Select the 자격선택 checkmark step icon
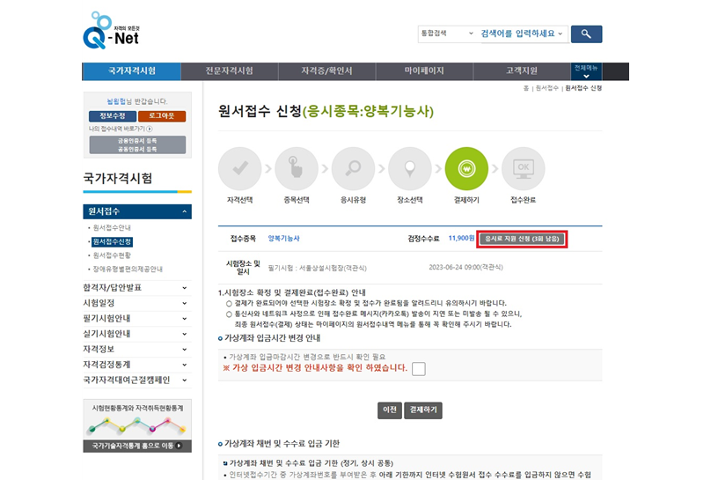Image resolution: width=711 pixels, height=480 pixels. (x=240, y=169)
